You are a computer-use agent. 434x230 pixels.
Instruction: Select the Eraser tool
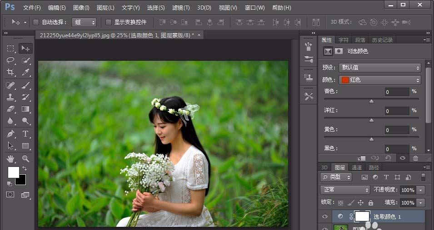10,109
